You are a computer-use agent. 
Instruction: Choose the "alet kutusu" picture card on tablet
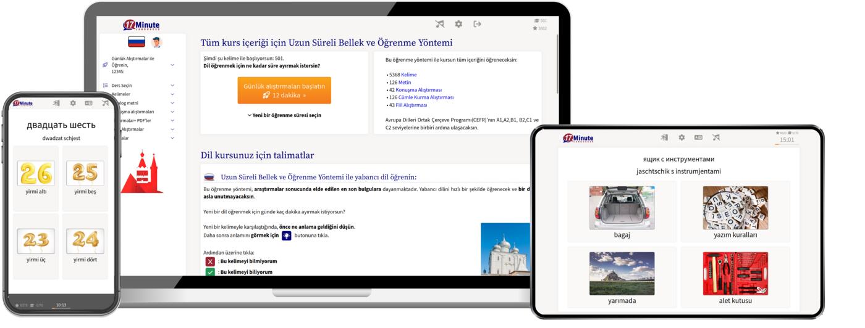[x=735, y=277]
